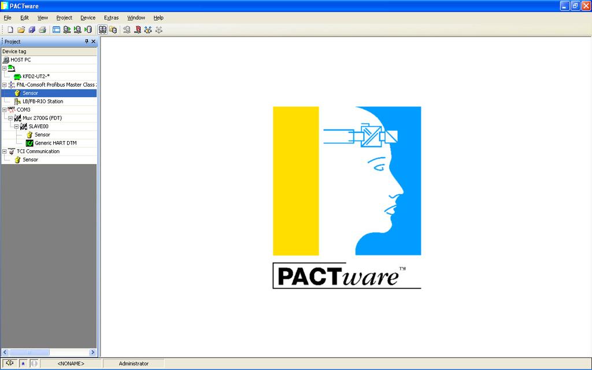Select the Sensor under SLAVE00
This screenshot has width=592, height=370.
click(x=42, y=134)
